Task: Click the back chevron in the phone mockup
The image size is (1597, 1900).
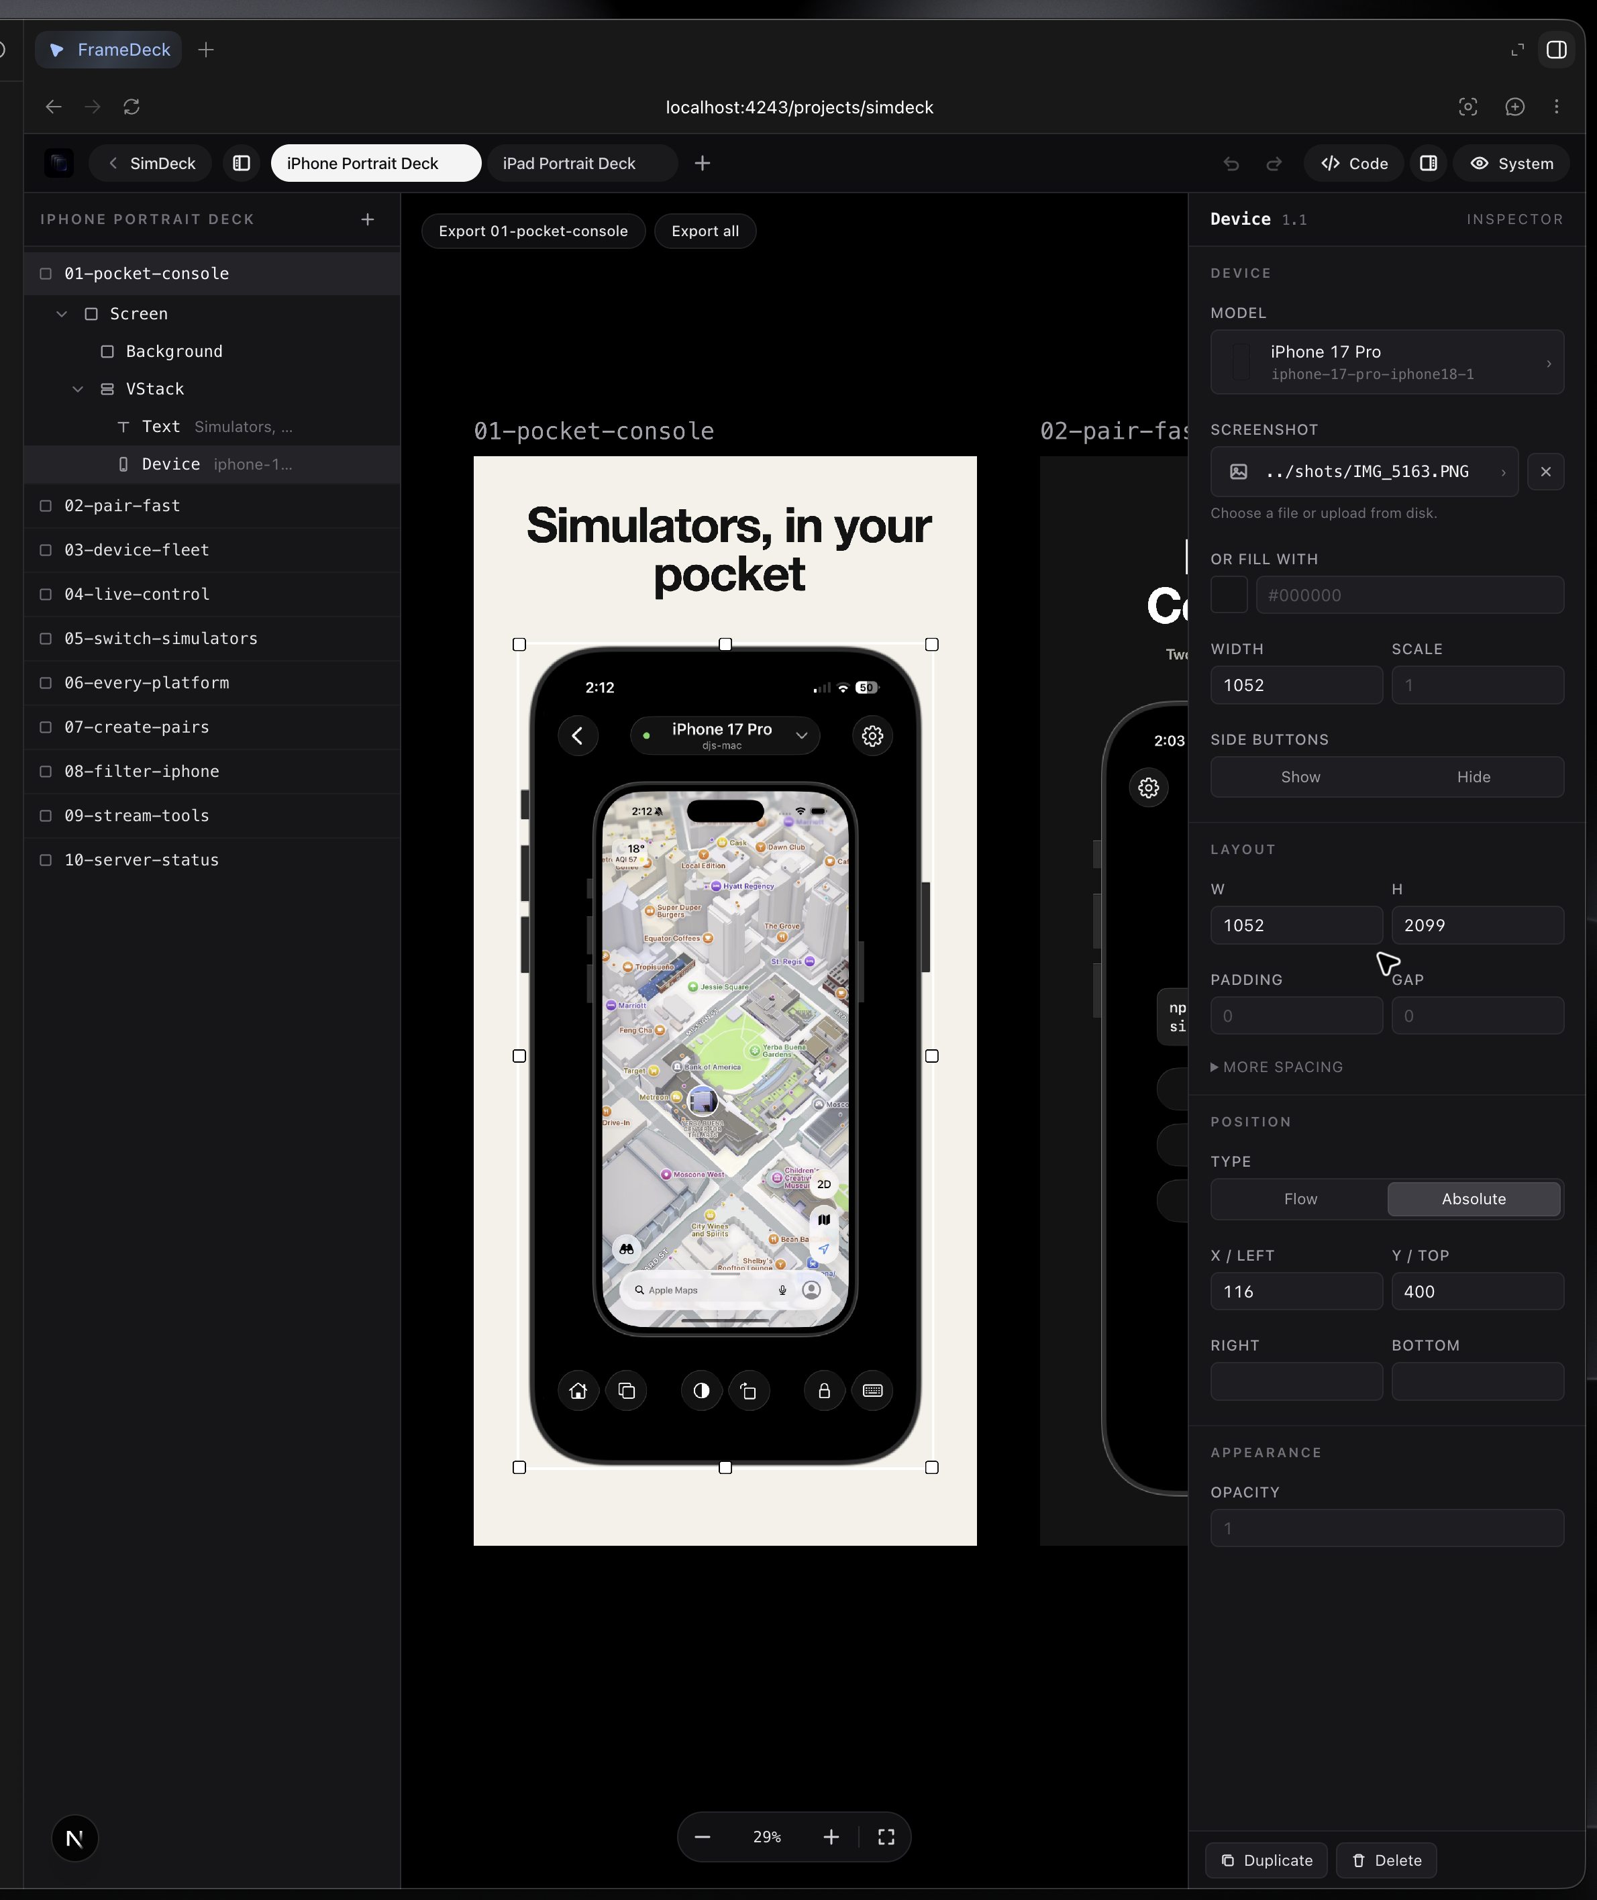Action: pyautogui.click(x=578, y=736)
